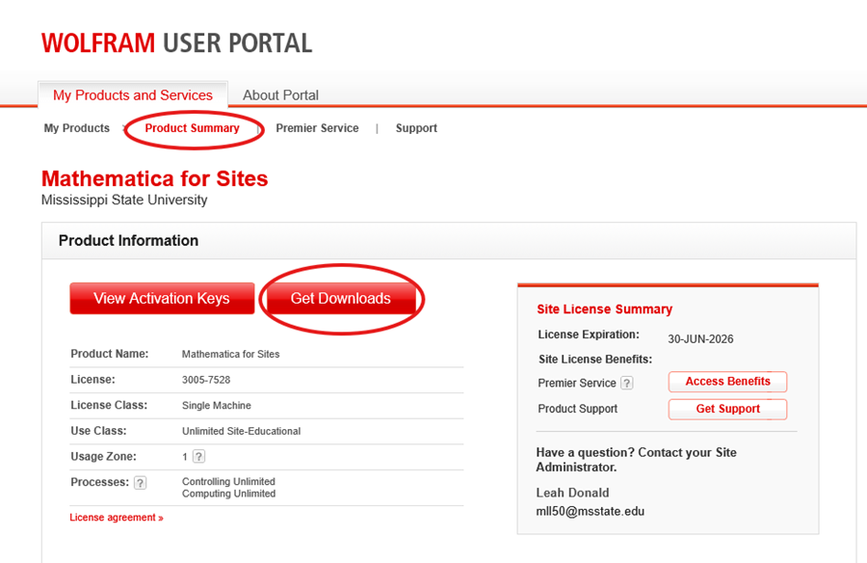Click the Get Support button
Viewport: 867px width, 563px height.
coord(727,409)
